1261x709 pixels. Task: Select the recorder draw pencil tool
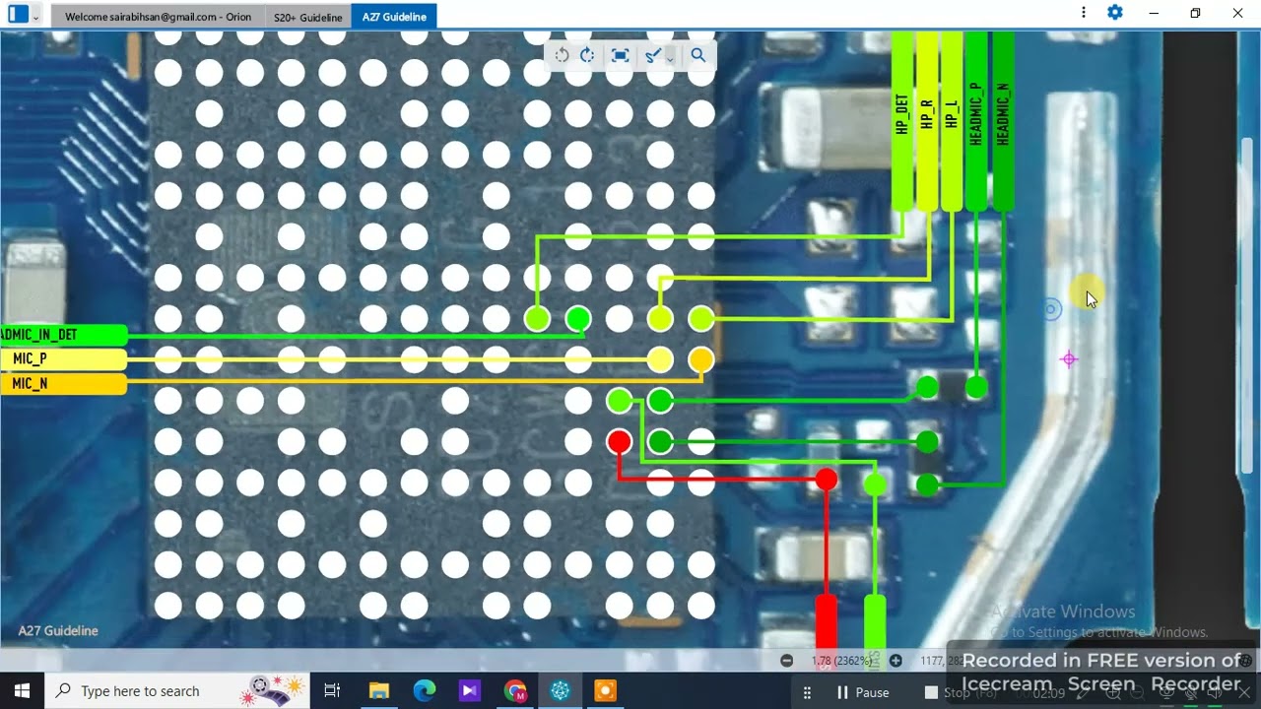pyautogui.click(x=1082, y=693)
